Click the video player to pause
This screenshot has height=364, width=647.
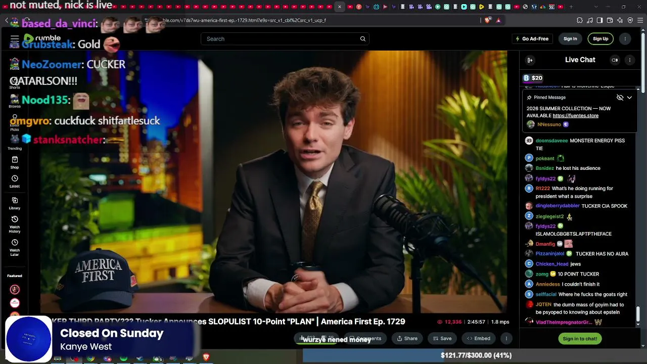273,182
